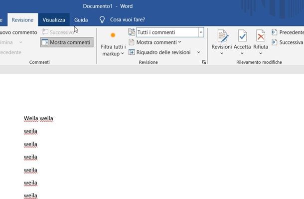Screen dimensions: 304x199
Task: Click the orange Filtra markup dot icon
Action: tap(113, 35)
